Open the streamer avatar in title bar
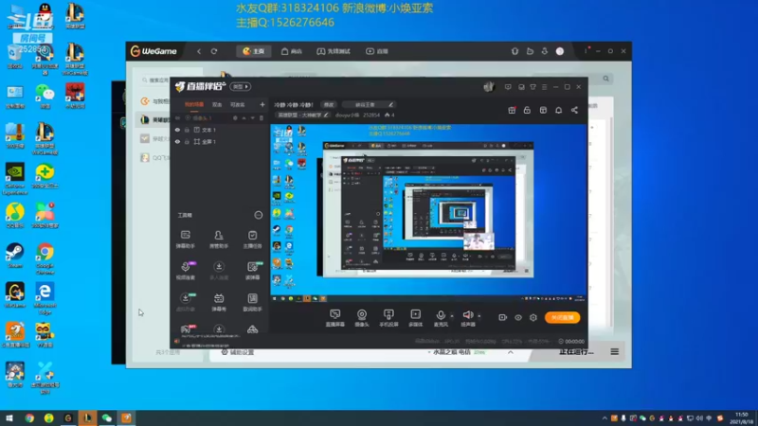Image resolution: width=758 pixels, height=426 pixels. [x=489, y=87]
